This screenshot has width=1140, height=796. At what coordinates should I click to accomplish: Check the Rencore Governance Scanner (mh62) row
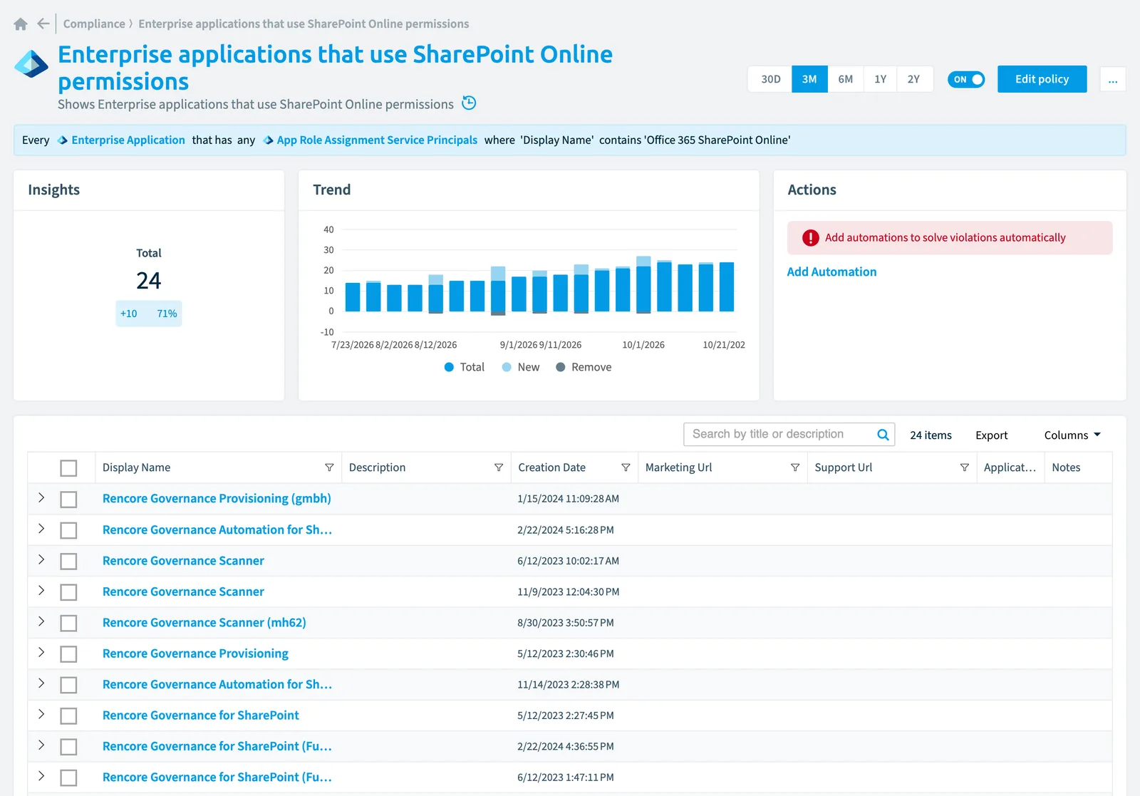[68, 624]
